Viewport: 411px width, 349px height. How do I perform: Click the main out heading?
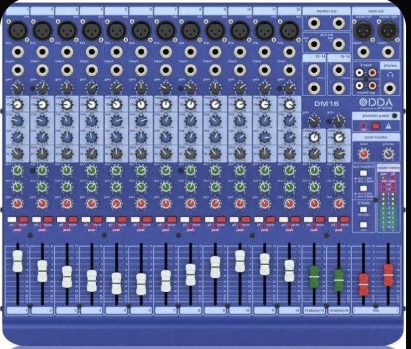[376, 11]
